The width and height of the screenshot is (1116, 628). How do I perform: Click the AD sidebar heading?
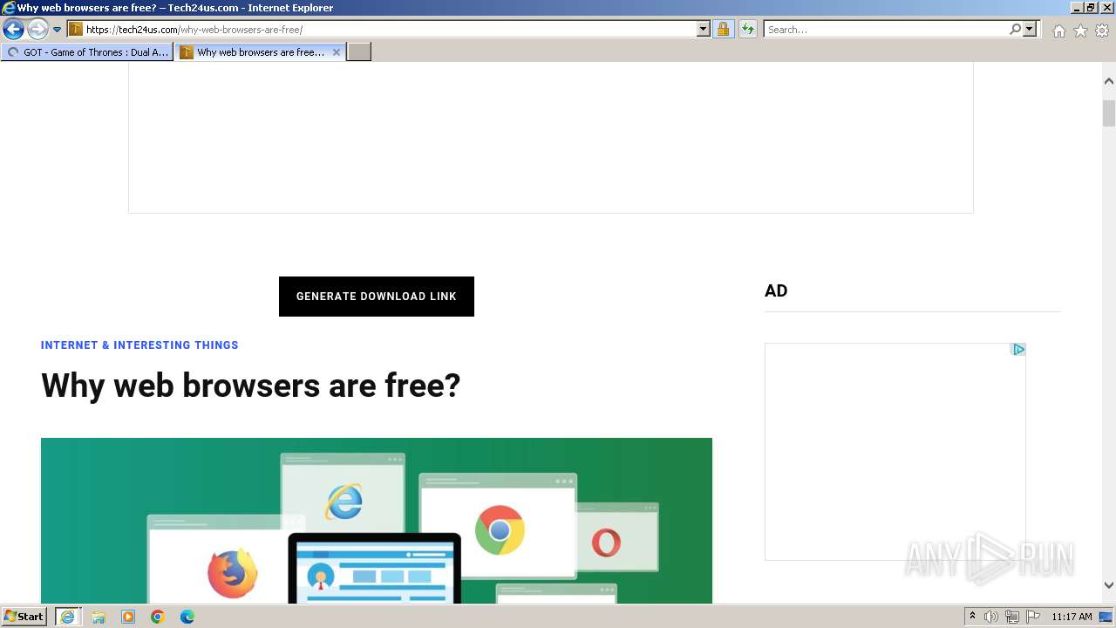(776, 291)
